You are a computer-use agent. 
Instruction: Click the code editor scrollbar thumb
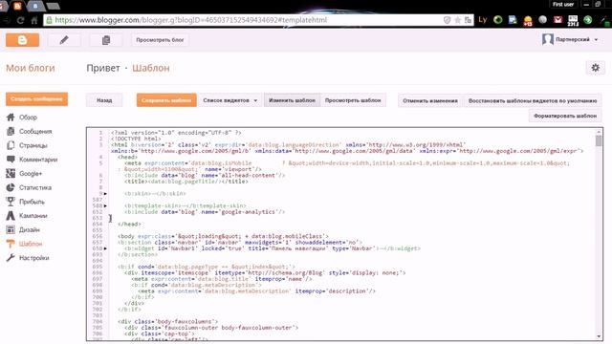coord(599,140)
